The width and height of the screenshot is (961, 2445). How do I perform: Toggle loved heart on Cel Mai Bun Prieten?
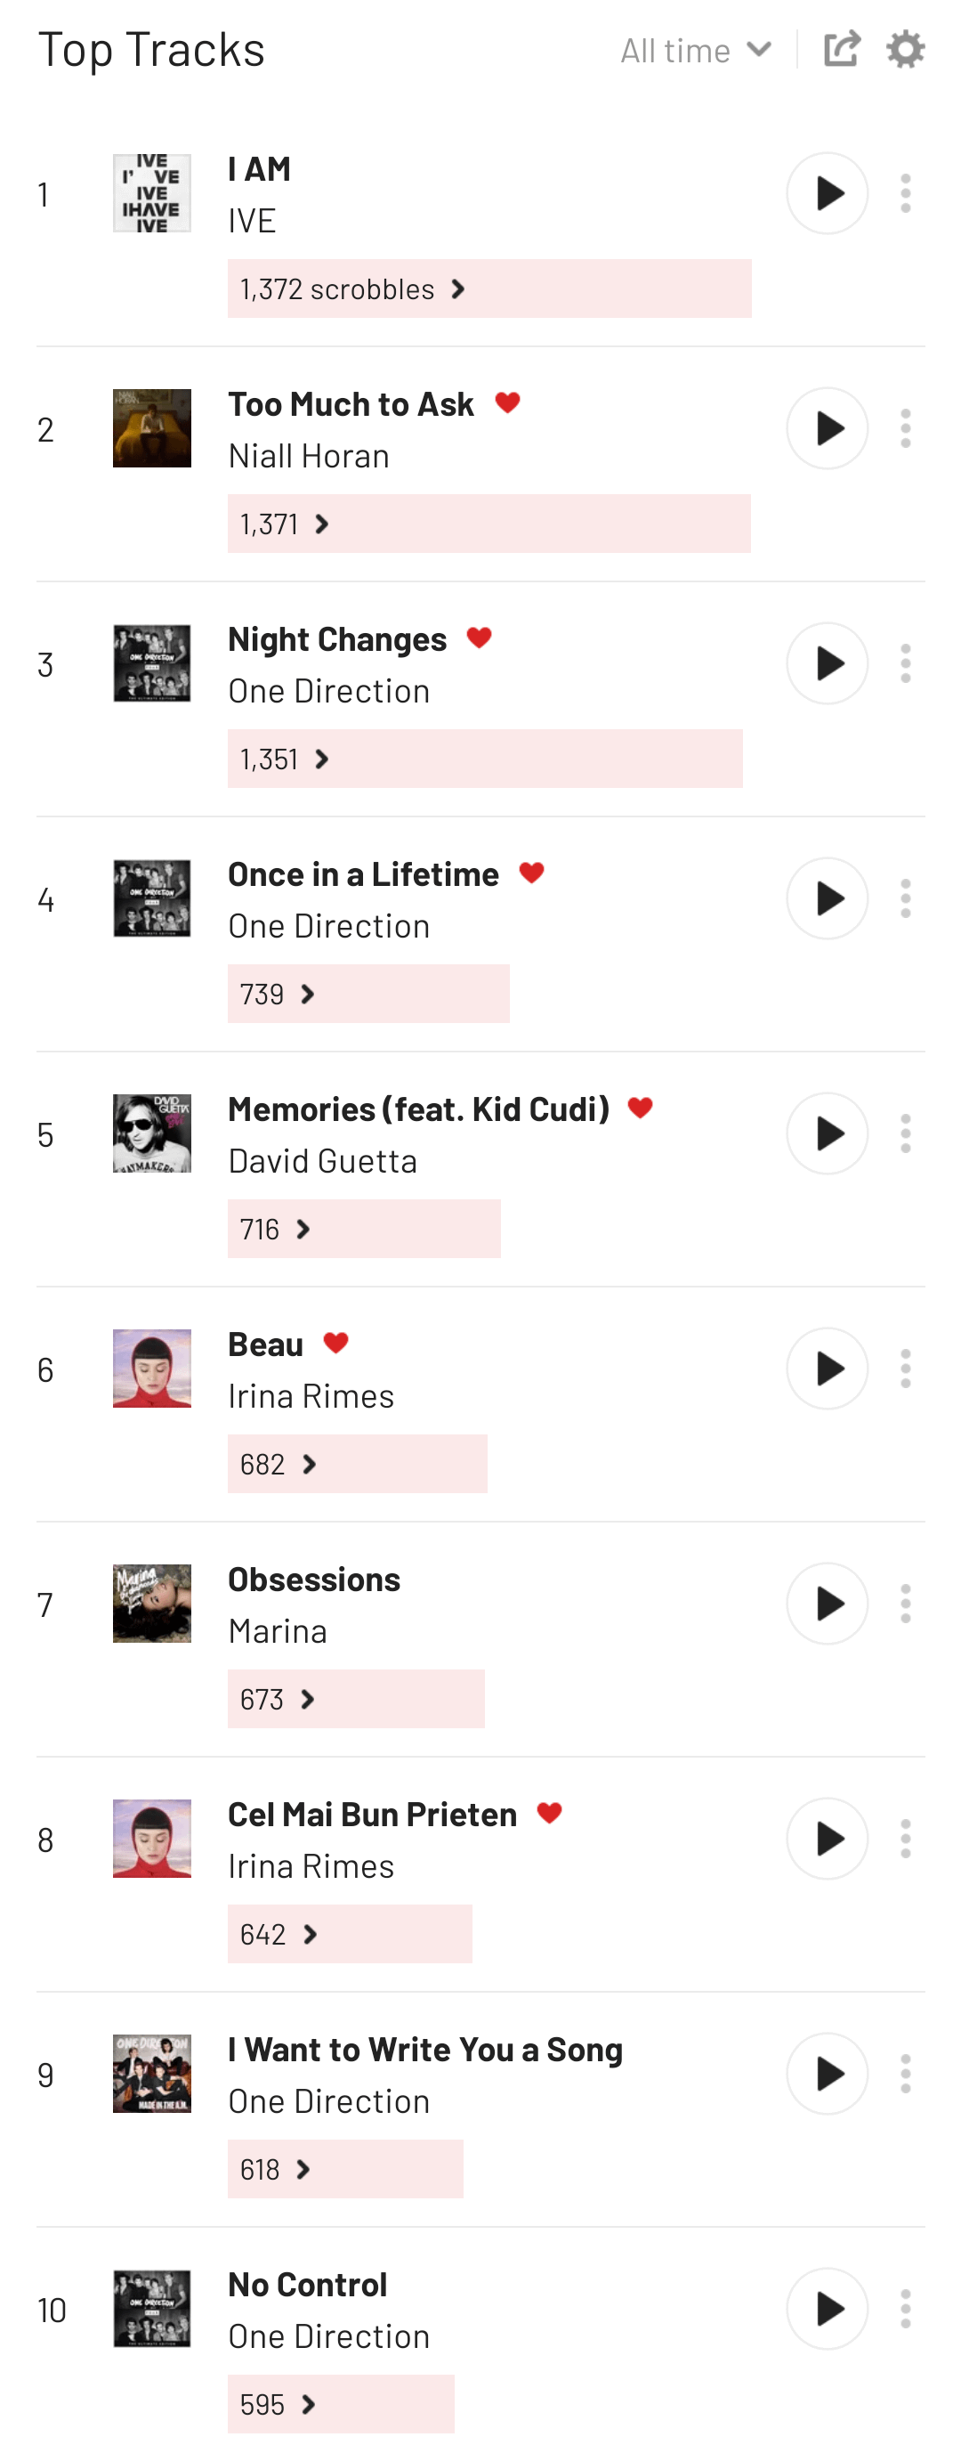tap(549, 1813)
